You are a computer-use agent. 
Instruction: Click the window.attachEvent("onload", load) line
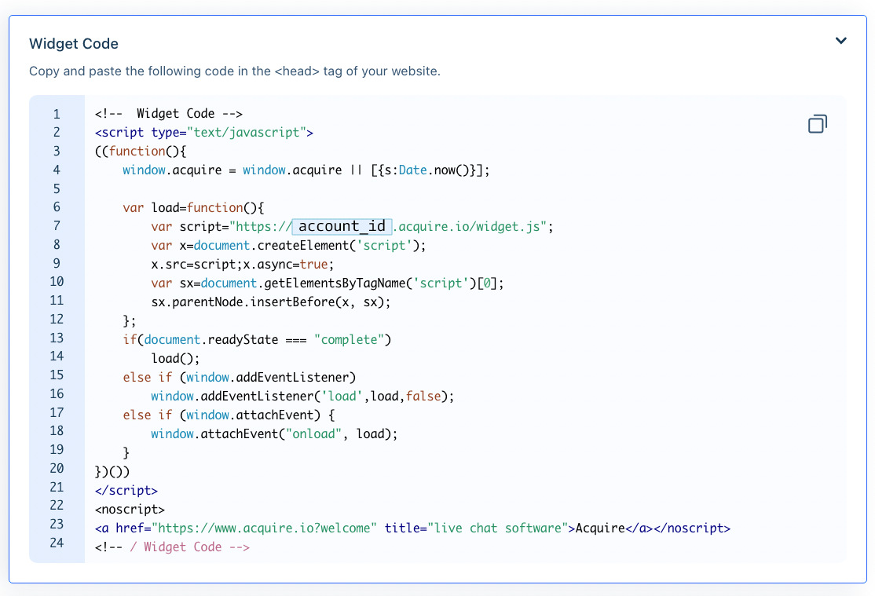(274, 434)
